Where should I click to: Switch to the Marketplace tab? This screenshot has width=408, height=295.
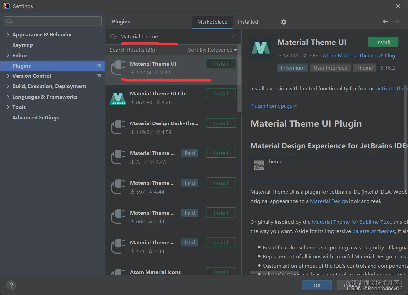click(x=212, y=22)
